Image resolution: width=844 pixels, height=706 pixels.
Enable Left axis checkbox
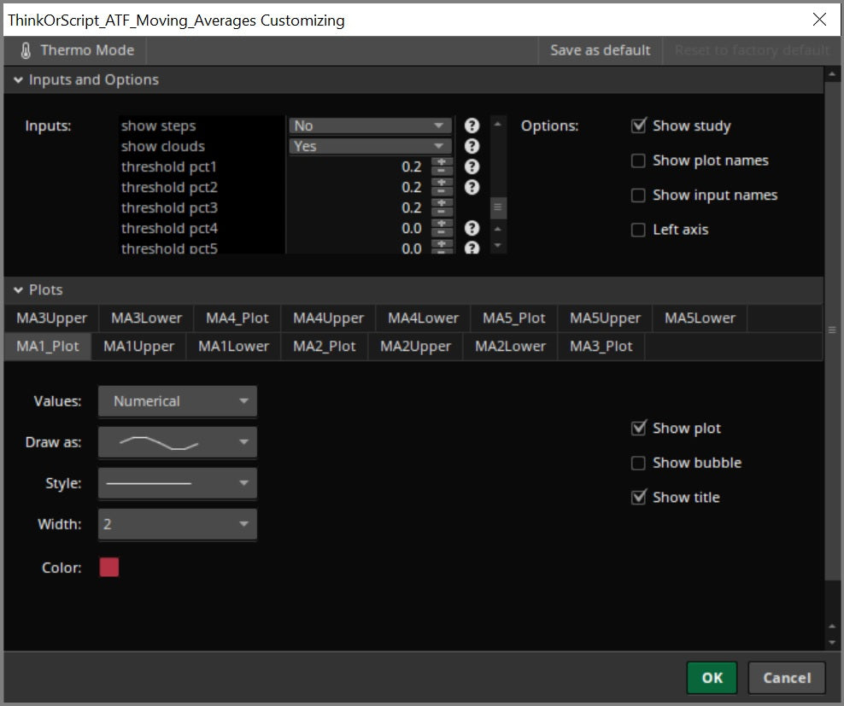(x=638, y=230)
